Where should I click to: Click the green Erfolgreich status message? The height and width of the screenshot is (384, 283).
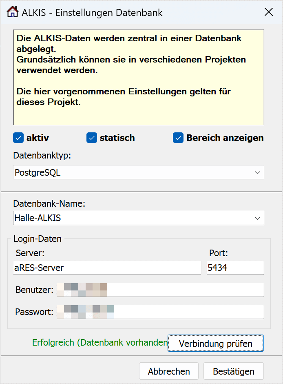pos(99,343)
